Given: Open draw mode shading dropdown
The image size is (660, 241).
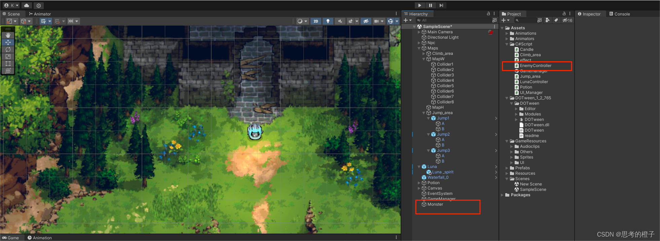Looking at the screenshot, I should point(302,21).
